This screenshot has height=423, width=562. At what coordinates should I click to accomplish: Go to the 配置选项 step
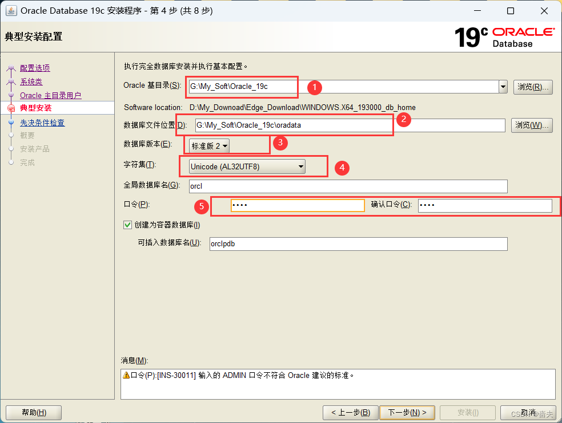point(35,68)
